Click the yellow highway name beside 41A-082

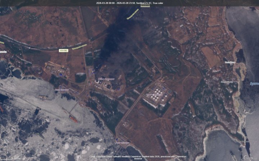79,47
